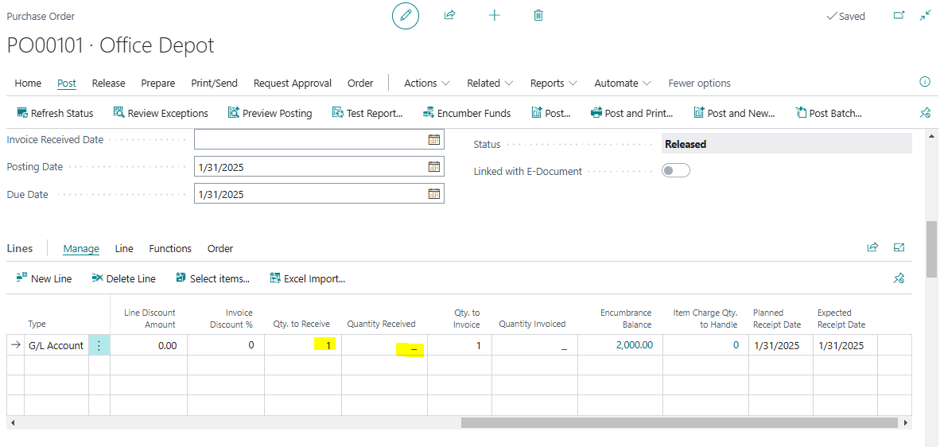Expand the Reports dropdown menu
The height and width of the screenshot is (447, 944).
(x=554, y=84)
